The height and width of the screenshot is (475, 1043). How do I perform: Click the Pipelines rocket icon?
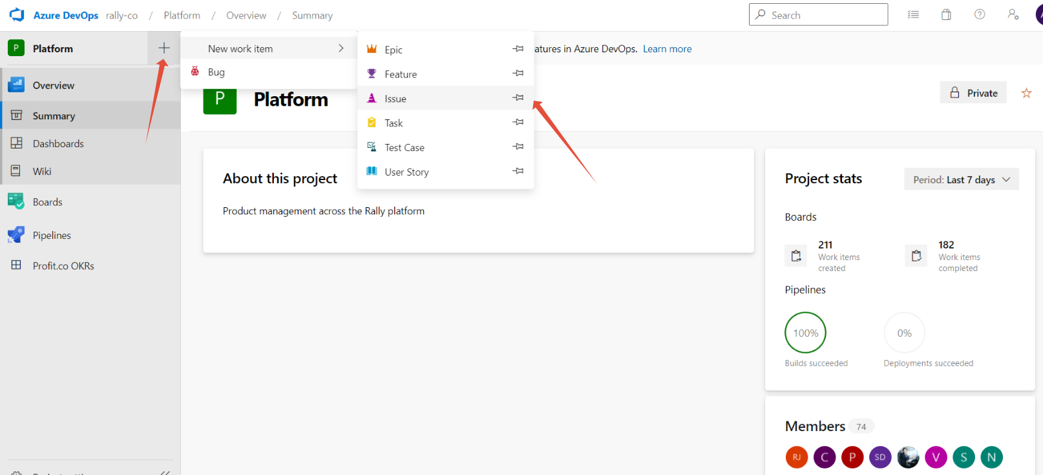(x=16, y=235)
